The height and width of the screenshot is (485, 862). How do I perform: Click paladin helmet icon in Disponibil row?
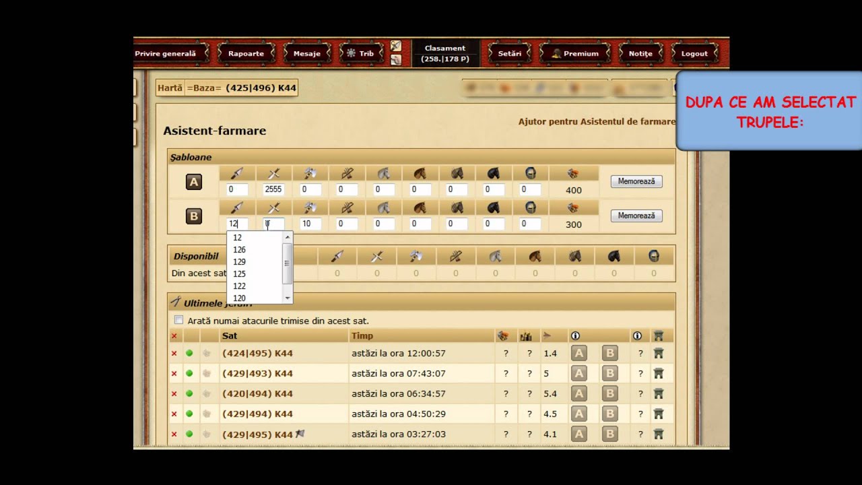tap(653, 256)
